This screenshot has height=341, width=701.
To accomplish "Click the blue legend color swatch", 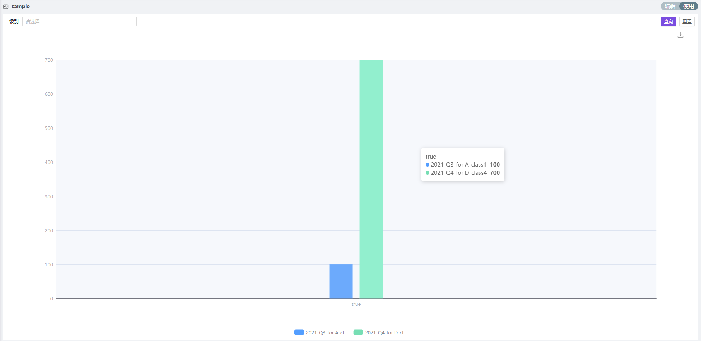I will (299, 332).
